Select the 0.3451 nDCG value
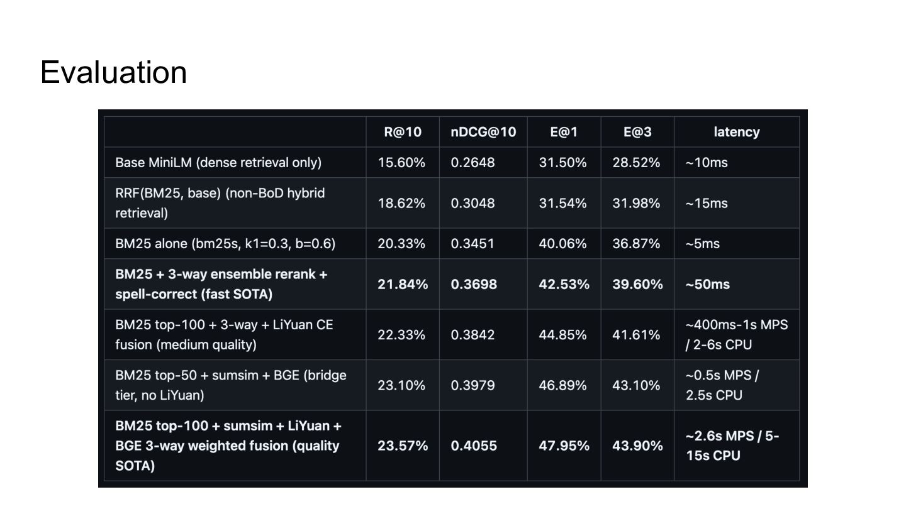The height and width of the screenshot is (509, 906). (x=473, y=243)
